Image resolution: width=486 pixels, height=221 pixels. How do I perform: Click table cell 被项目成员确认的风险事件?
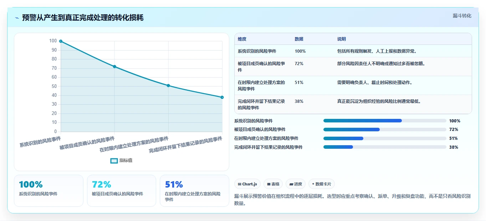pyautogui.click(x=261, y=67)
